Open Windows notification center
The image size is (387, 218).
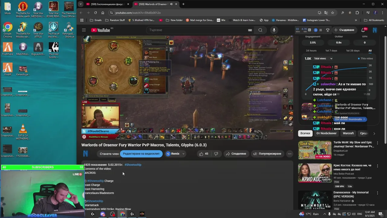(x=380, y=214)
